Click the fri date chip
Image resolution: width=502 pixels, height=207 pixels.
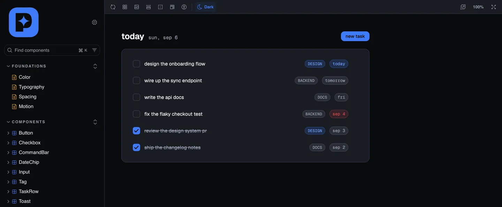(341, 97)
